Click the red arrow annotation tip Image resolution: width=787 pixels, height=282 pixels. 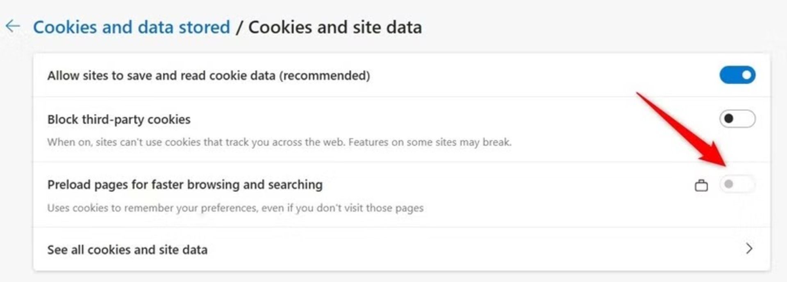point(725,164)
